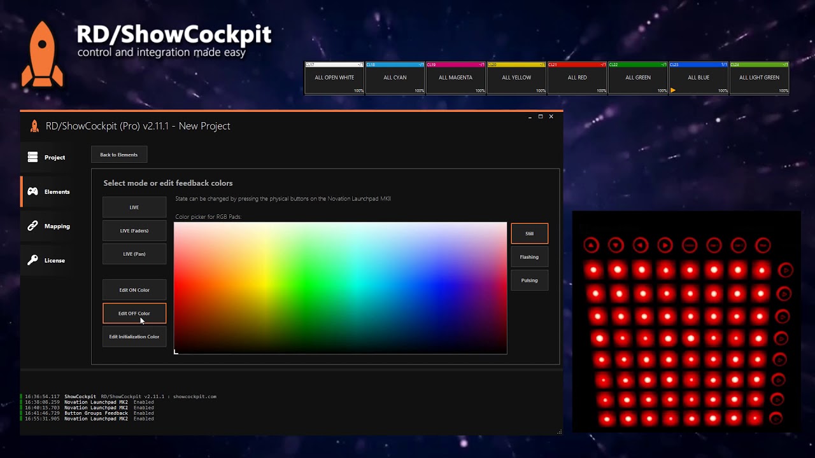Choose Edit Initialization Color
The width and height of the screenshot is (815, 458).
pyautogui.click(x=134, y=337)
